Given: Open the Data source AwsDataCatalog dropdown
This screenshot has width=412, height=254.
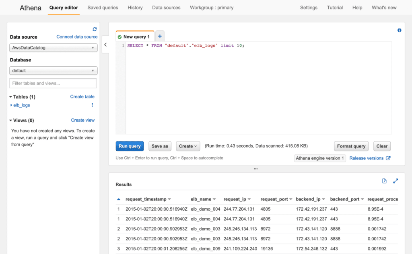Looking at the screenshot, I should pos(54,48).
